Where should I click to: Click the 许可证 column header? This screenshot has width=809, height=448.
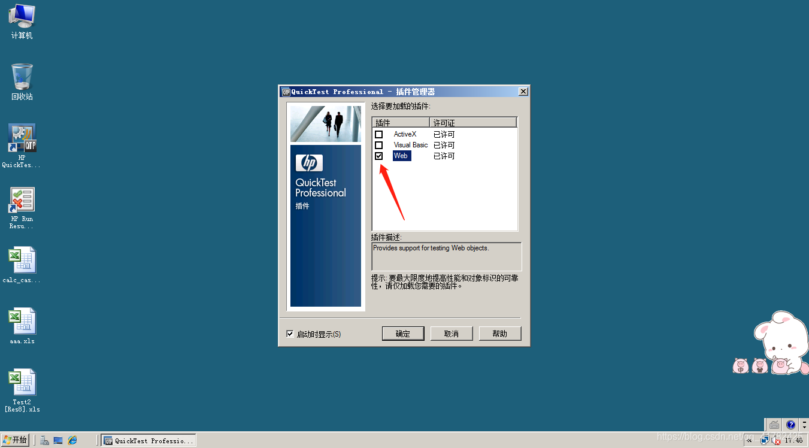[x=473, y=122]
